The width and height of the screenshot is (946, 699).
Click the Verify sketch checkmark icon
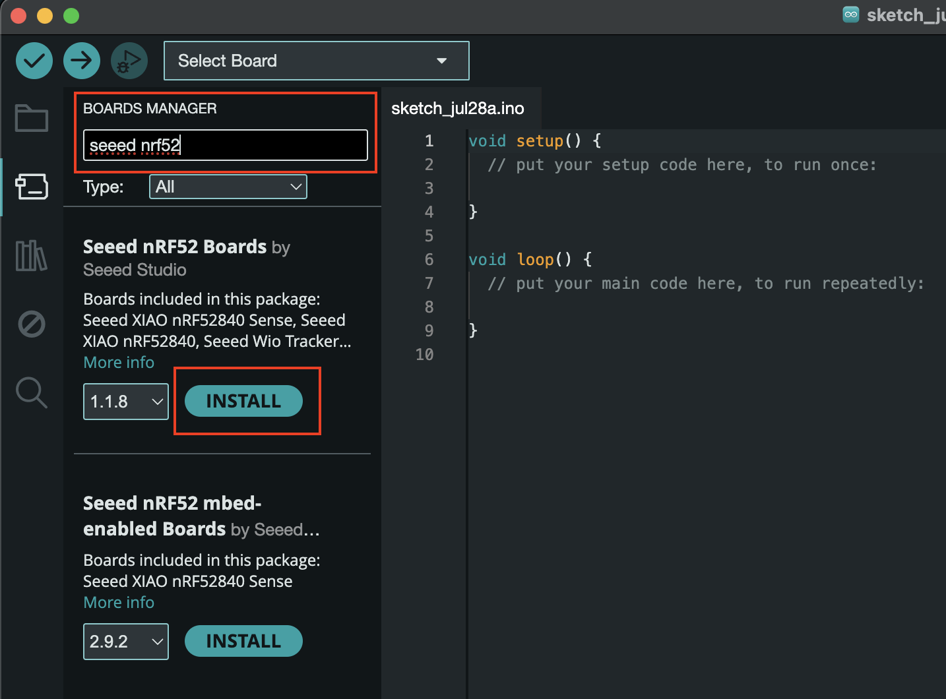[x=34, y=61]
